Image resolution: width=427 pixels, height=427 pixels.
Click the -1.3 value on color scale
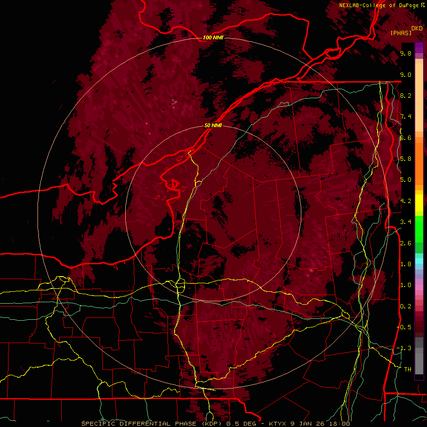(x=404, y=348)
